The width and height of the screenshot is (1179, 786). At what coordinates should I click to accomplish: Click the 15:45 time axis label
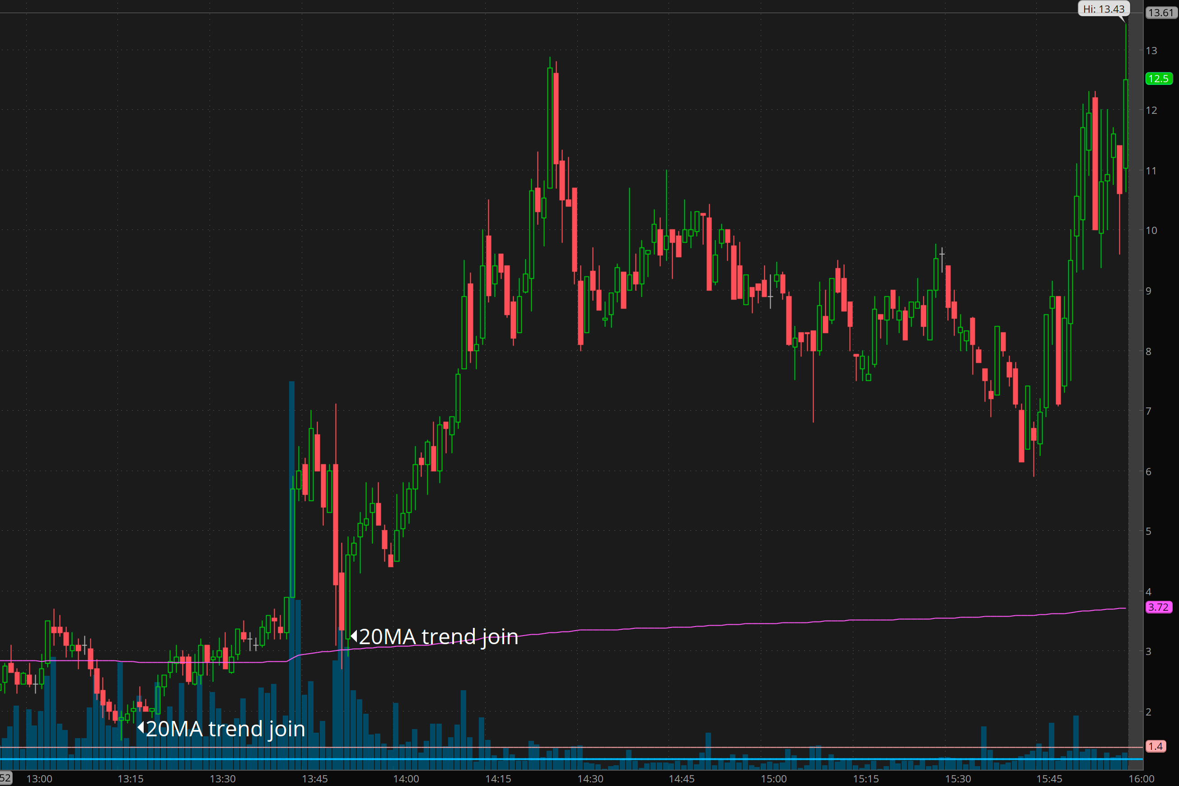pyautogui.click(x=1049, y=778)
